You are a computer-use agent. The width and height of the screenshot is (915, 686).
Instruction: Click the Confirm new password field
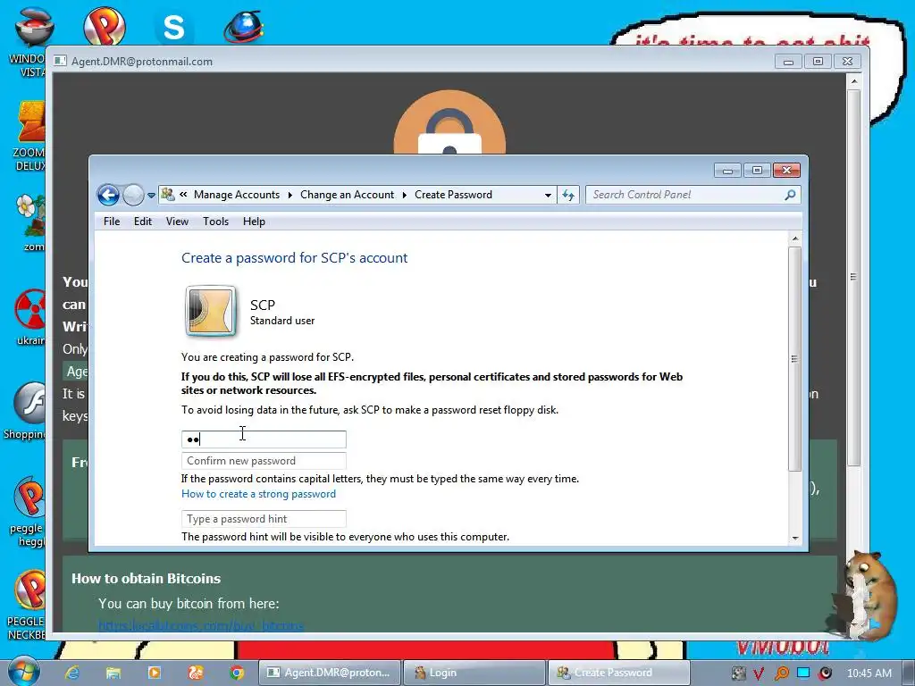(264, 461)
